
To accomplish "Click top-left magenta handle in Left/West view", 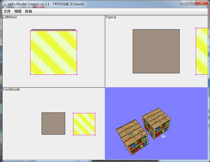I will coord(30,31).
